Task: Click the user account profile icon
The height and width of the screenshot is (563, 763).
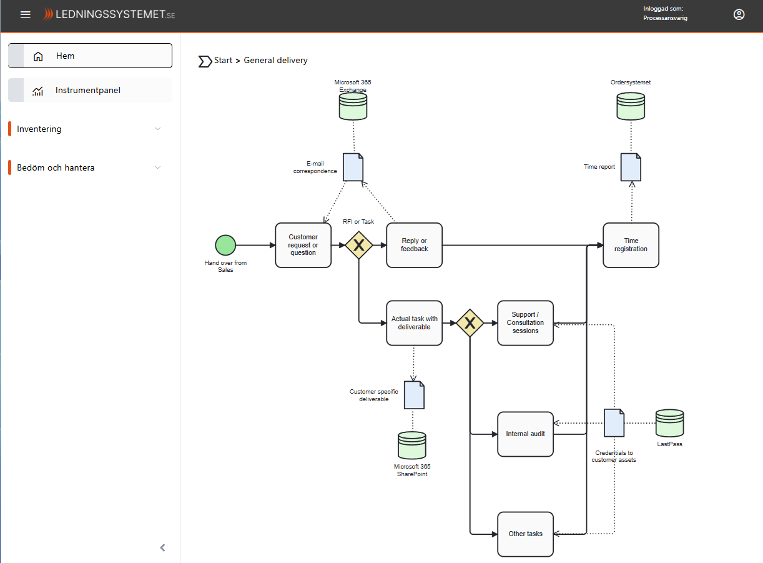Action: 739,14
